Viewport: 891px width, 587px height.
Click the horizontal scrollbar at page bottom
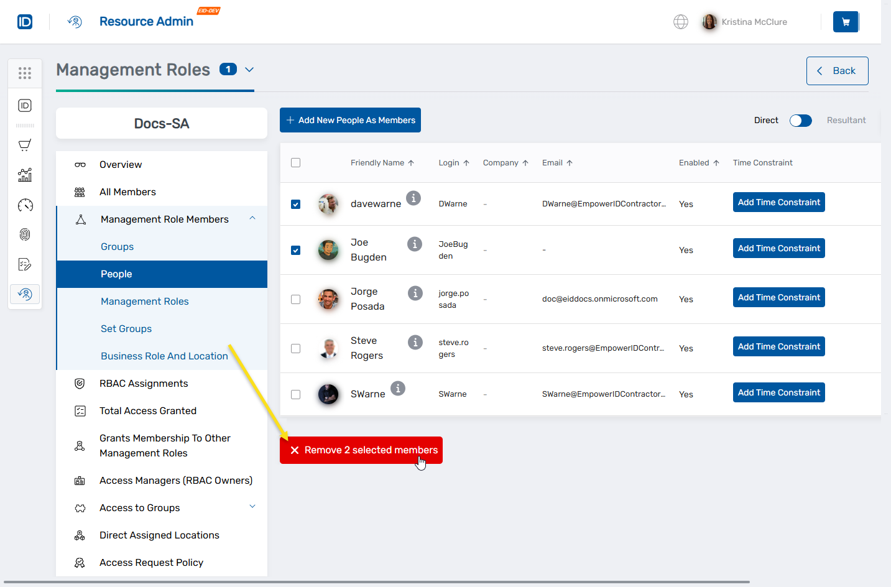click(376, 583)
